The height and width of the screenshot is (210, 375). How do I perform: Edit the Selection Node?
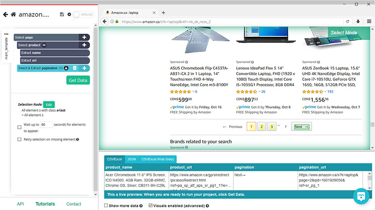[x=49, y=104]
